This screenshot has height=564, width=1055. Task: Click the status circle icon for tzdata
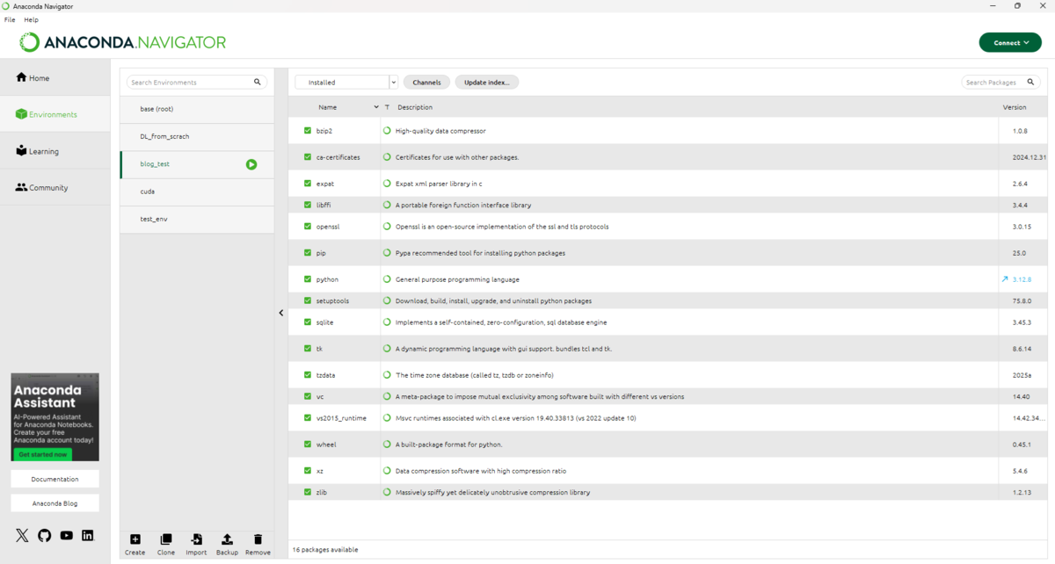coord(387,375)
